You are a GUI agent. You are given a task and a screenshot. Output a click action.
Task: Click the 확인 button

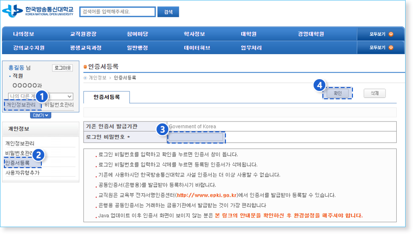(x=337, y=93)
